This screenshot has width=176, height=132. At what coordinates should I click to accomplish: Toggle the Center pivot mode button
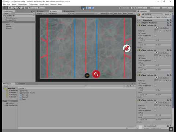click(32, 8)
